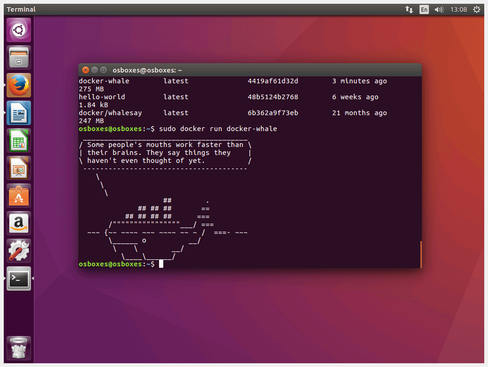Start LibreOffice Impress from the launcher
The image size is (488, 367).
click(19, 168)
